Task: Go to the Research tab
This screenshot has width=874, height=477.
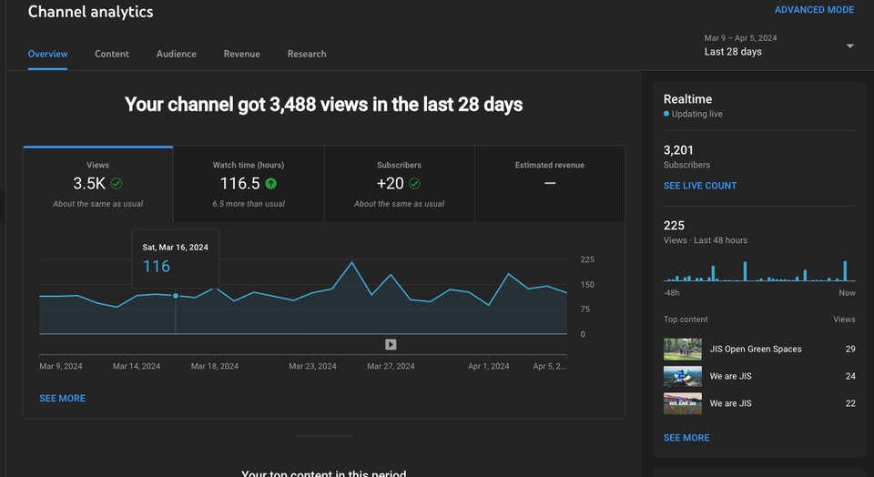Action: 307,54
